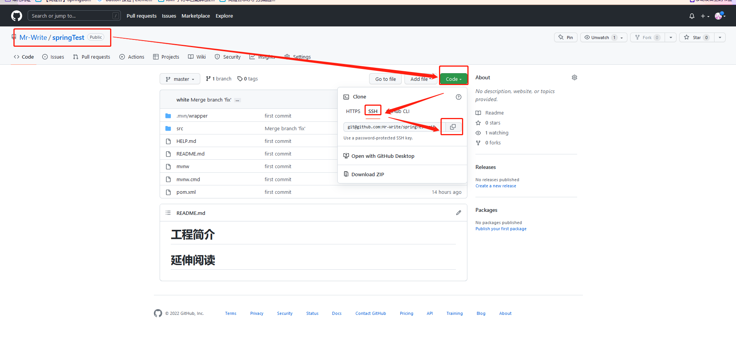736x357 pixels.
Task: Select the HTTPS clone option
Action: click(x=353, y=111)
